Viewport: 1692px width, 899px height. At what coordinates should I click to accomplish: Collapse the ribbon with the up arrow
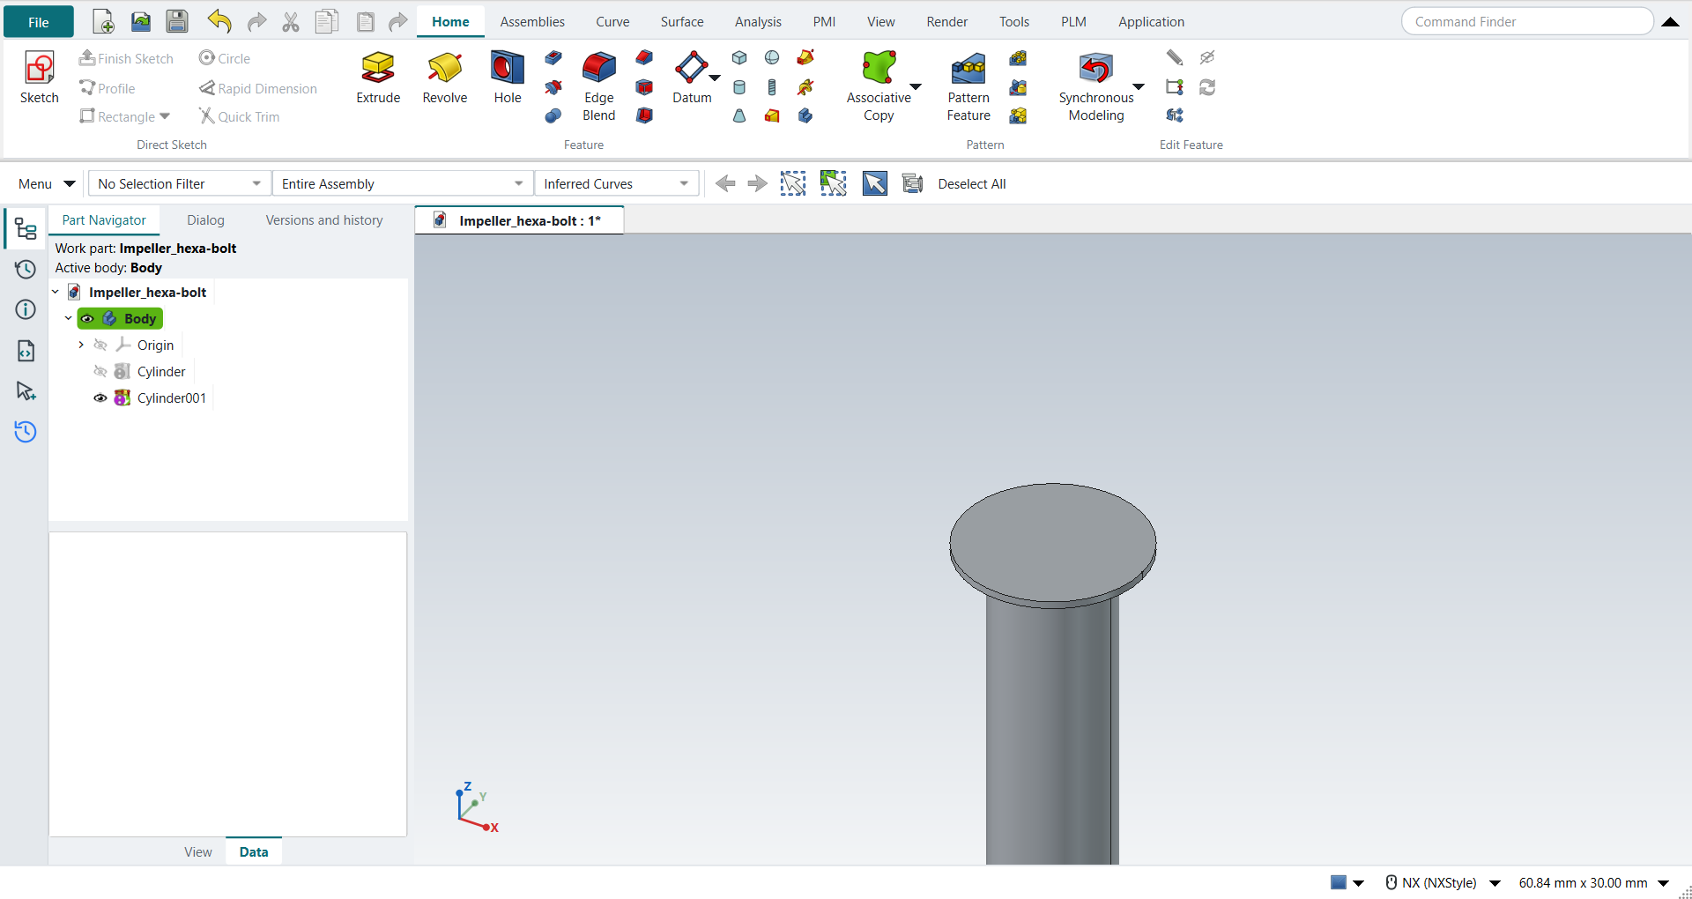(1670, 22)
